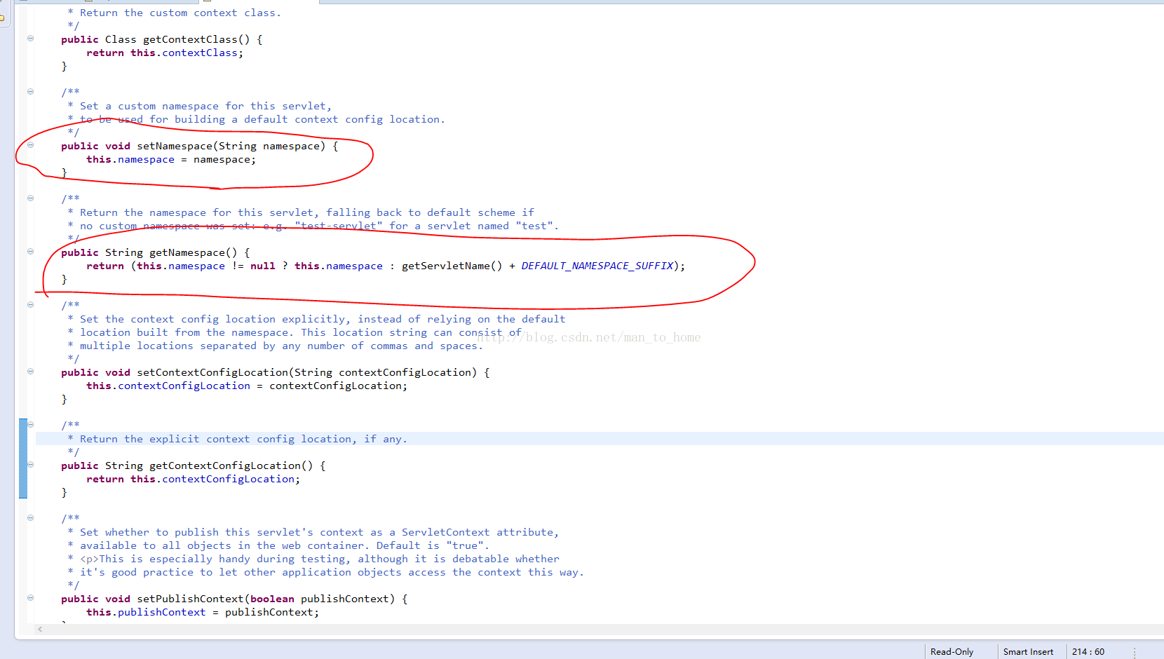1164x659 pixels.
Task: Click the setNamespace method name
Action: pyautogui.click(x=175, y=146)
